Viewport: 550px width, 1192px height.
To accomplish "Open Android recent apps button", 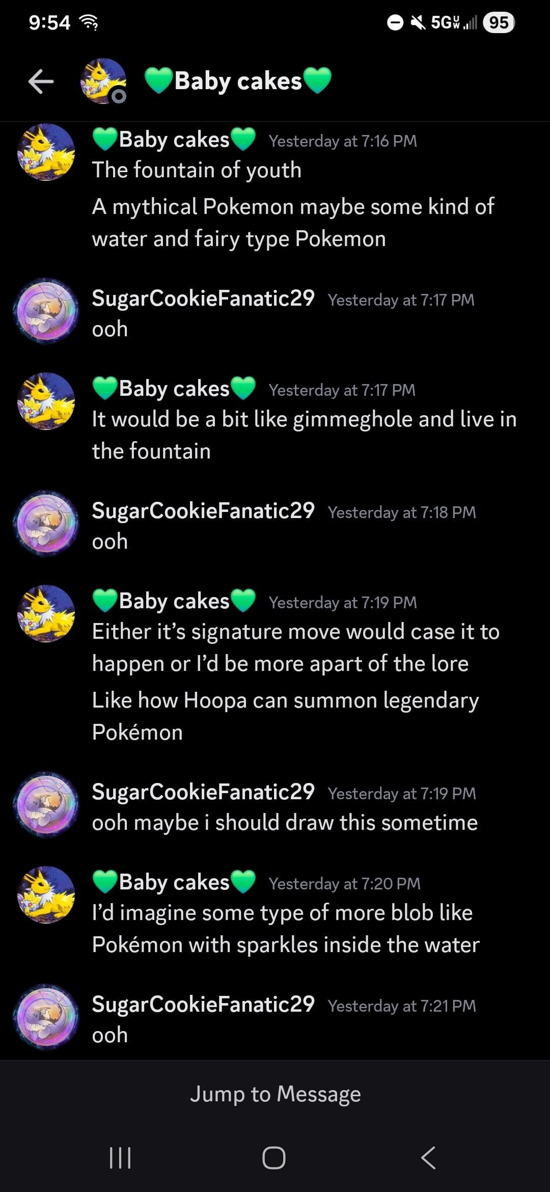I will (x=121, y=1157).
